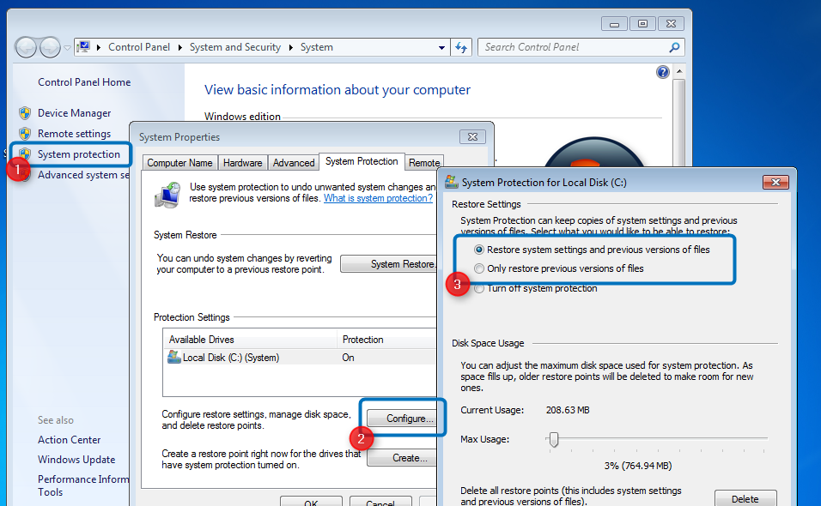Click the What is system protection? link
Image resolution: width=821 pixels, height=506 pixels.
[378, 198]
